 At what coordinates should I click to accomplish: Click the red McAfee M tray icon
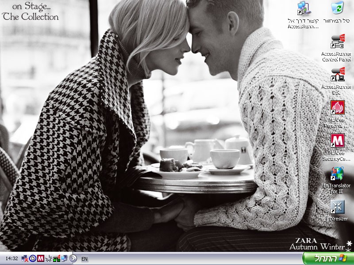pyautogui.click(x=41, y=258)
